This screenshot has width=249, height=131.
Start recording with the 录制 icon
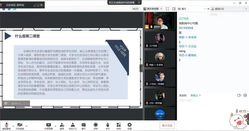coord(96,126)
